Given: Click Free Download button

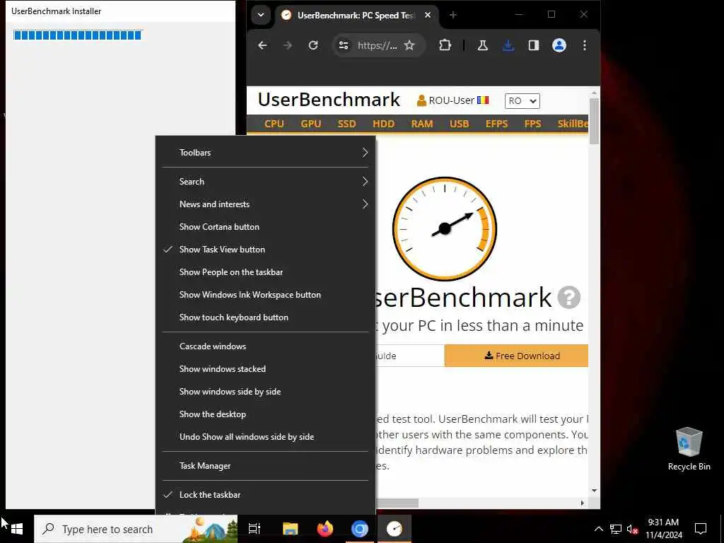Looking at the screenshot, I should pos(516,356).
